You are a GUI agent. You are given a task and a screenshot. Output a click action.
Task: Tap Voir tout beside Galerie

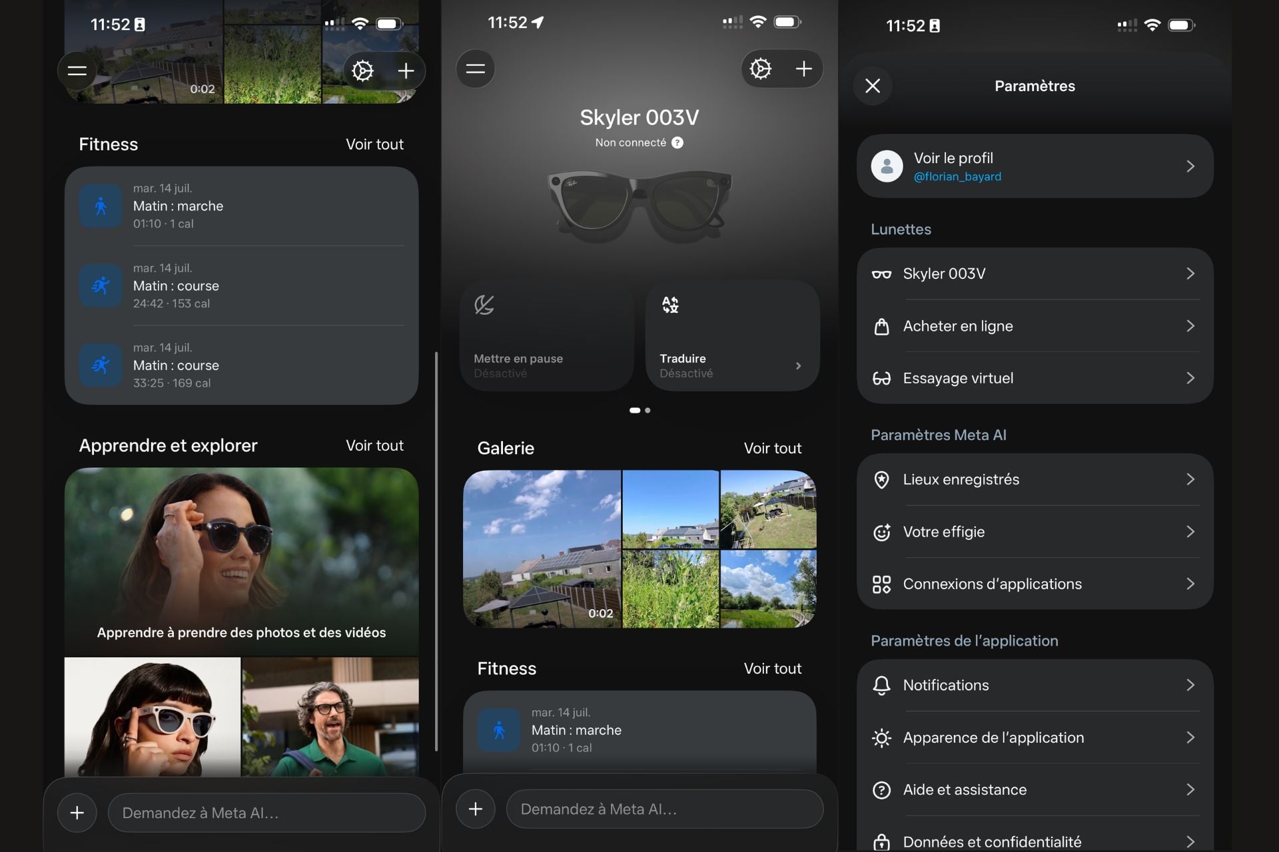pos(773,449)
